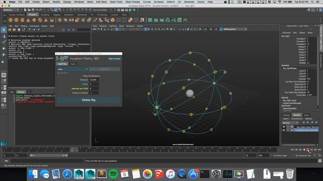The height and width of the screenshot is (181, 323).
Task: Open Finder from the dock
Action: point(33,174)
